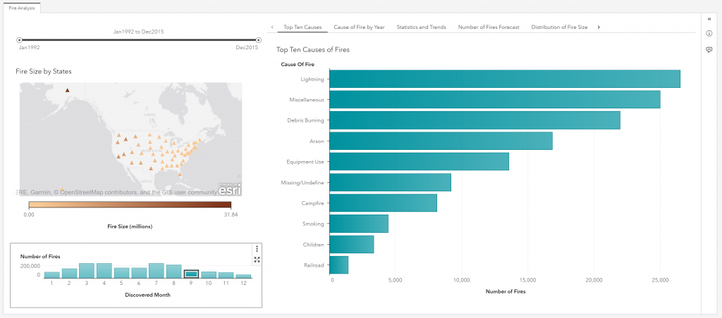Expand the right side pane double-chevron
This screenshot has height=318, width=722.
pyautogui.click(x=709, y=19)
